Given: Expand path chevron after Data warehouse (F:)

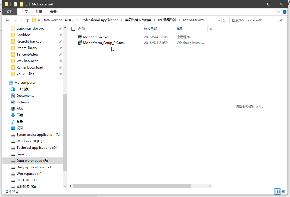Looking at the screenshot, I should pos(77,20).
